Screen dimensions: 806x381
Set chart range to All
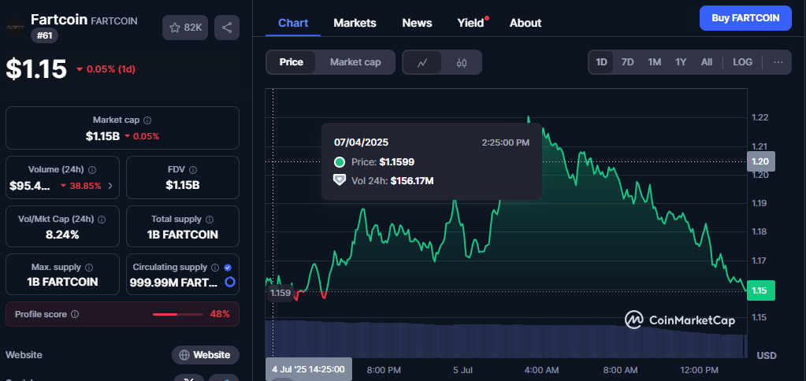[x=707, y=62]
